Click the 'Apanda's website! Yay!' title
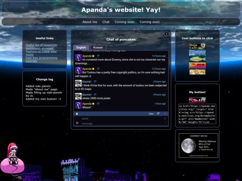242x181 pixels. pos(121,10)
